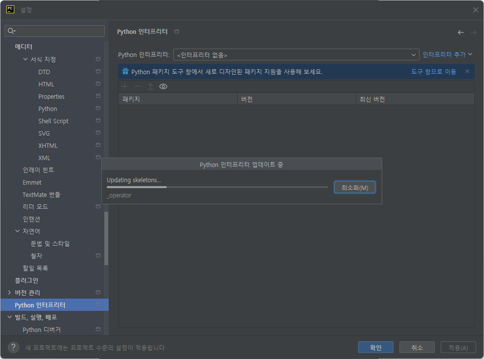
Task: Click the project icon beside Shell Script row
Action: (98, 120)
